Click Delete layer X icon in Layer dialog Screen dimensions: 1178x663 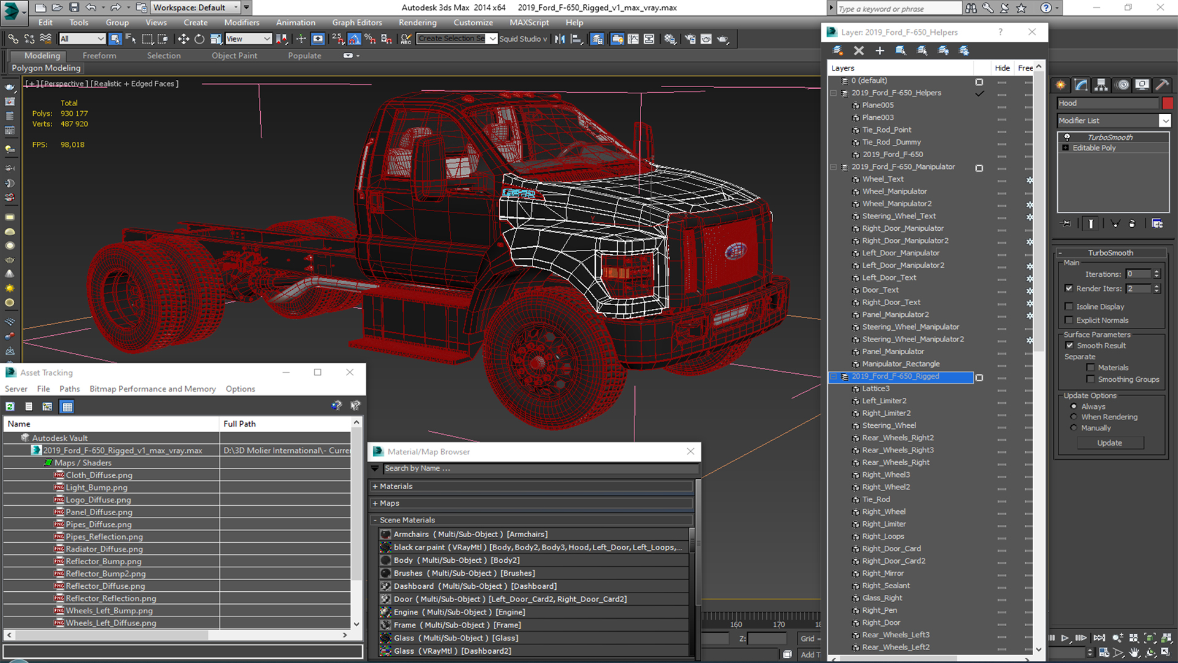[x=859, y=50]
